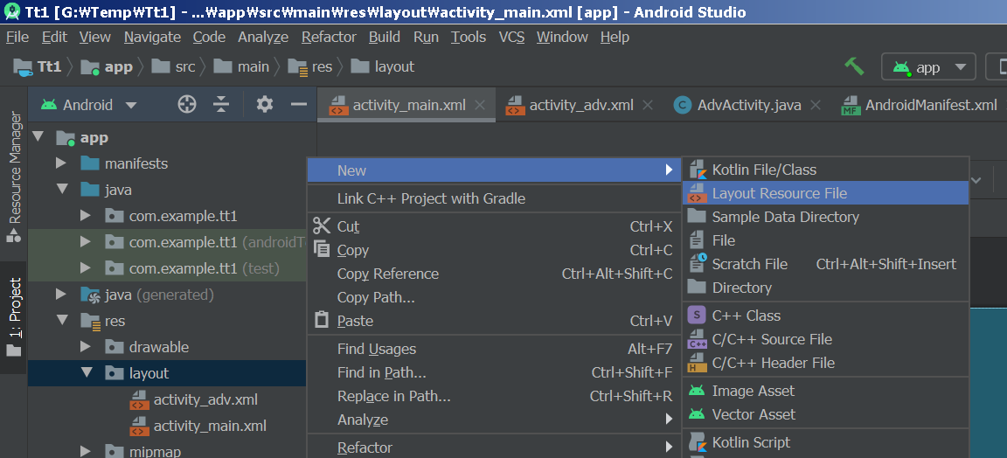
Task: Click Tt1 in the breadcrumb bar
Action: 38,66
